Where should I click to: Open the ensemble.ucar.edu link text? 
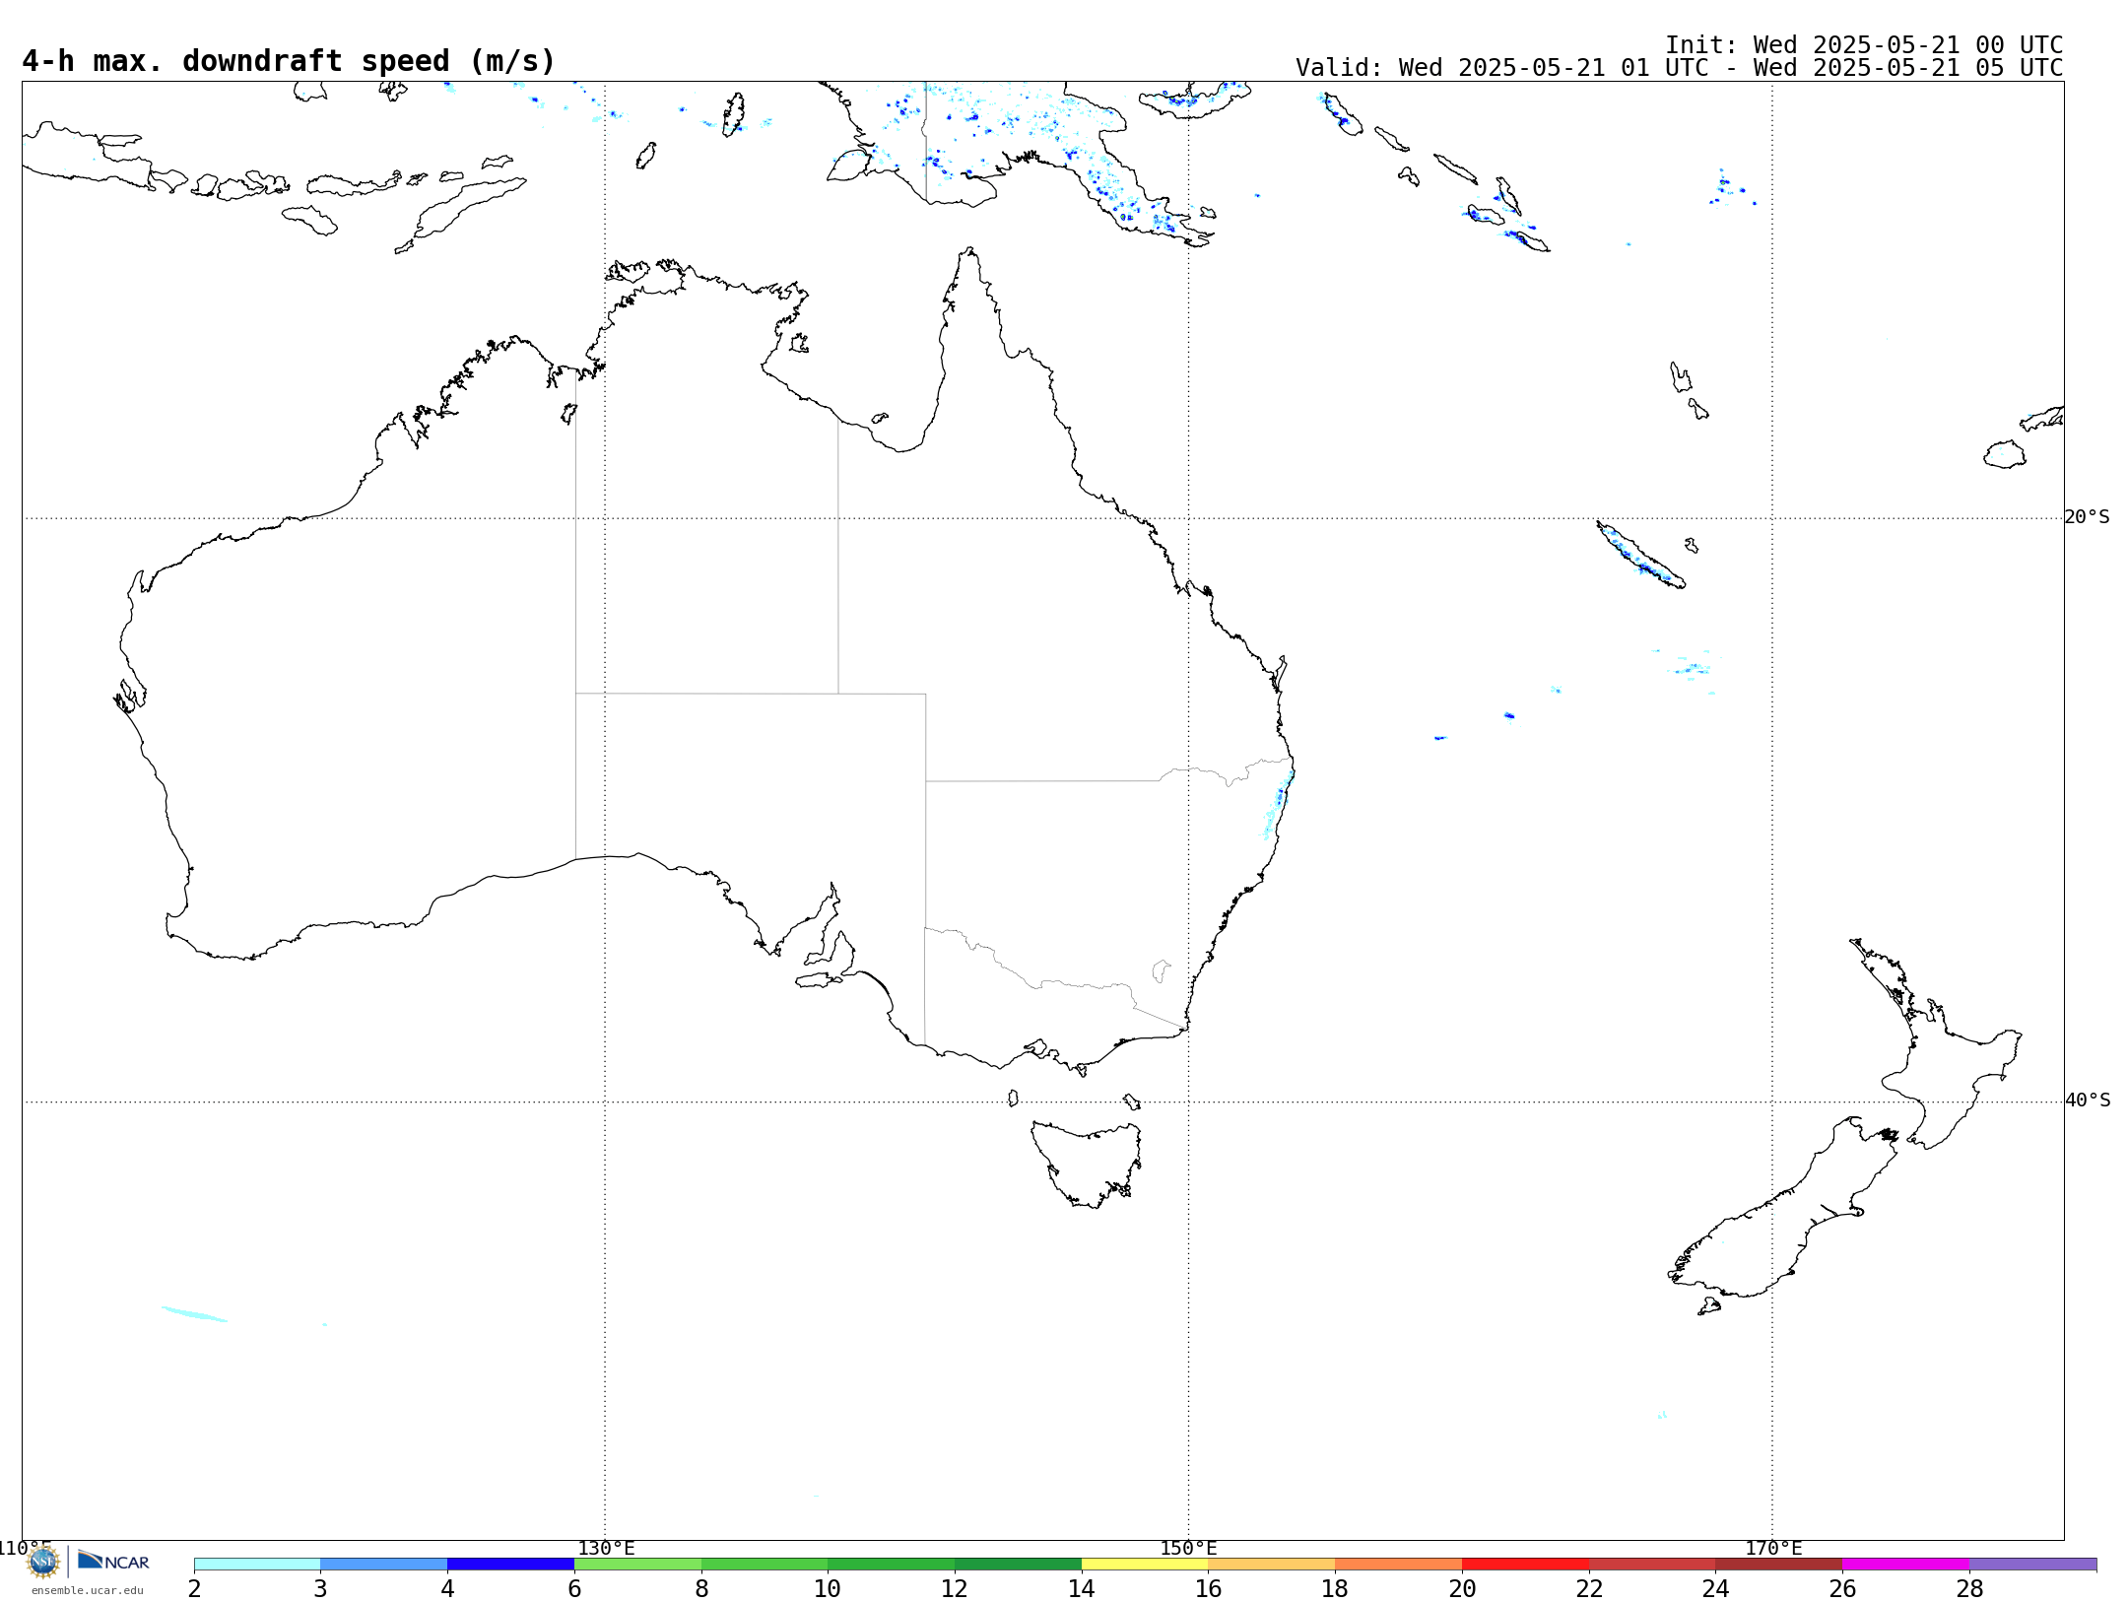pos(88,1590)
